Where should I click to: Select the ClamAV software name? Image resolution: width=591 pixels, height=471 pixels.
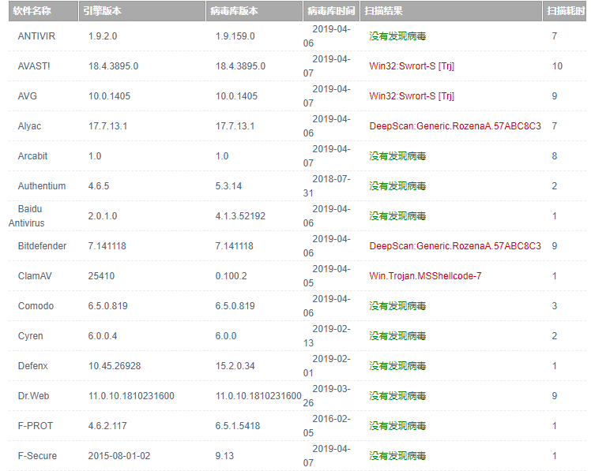click(x=35, y=276)
